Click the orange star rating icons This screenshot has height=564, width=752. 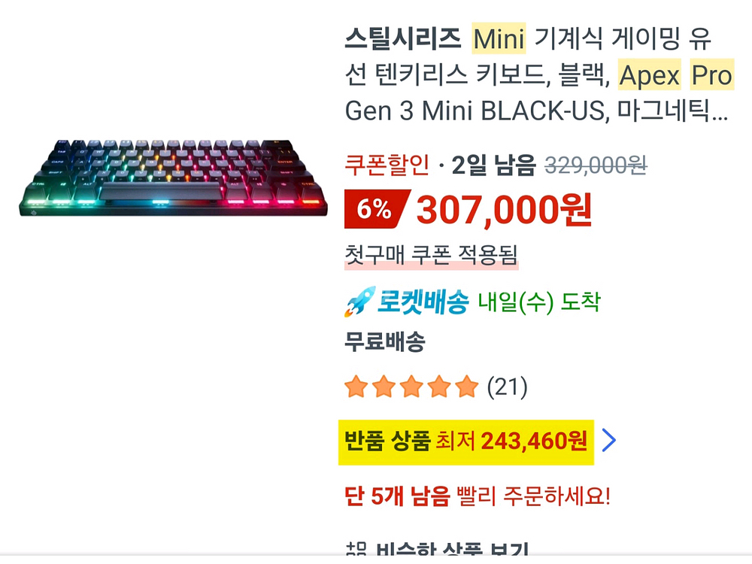(411, 387)
